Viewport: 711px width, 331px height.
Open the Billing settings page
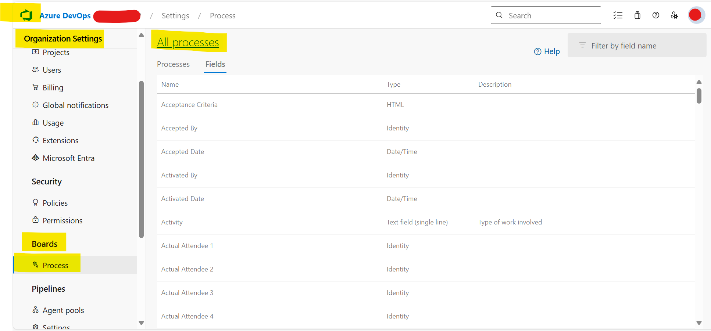[x=53, y=88]
